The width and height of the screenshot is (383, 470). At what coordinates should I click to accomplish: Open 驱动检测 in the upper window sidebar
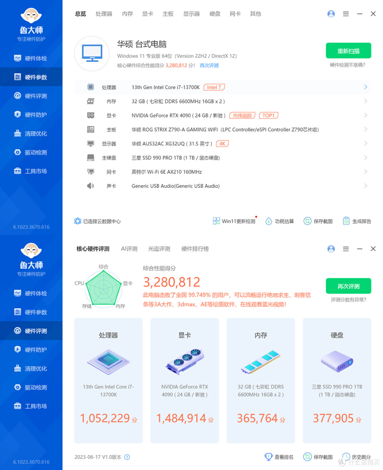(31, 153)
